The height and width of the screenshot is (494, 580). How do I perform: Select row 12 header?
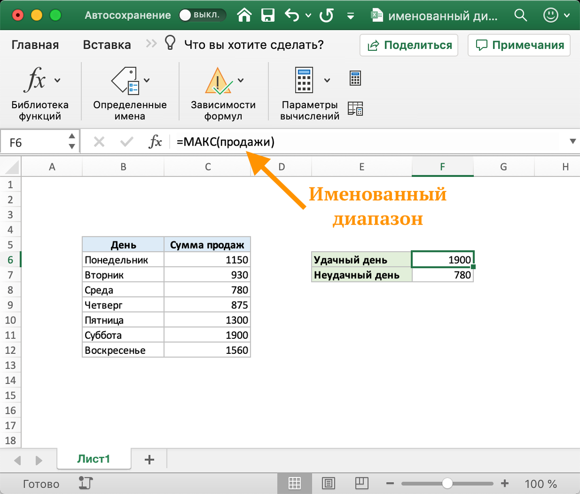click(x=11, y=350)
